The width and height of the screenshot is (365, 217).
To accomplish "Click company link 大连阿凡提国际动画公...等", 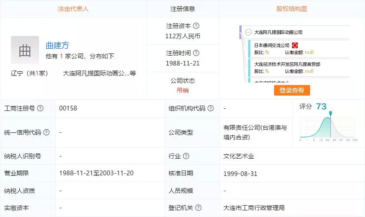I will click(x=99, y=73).
